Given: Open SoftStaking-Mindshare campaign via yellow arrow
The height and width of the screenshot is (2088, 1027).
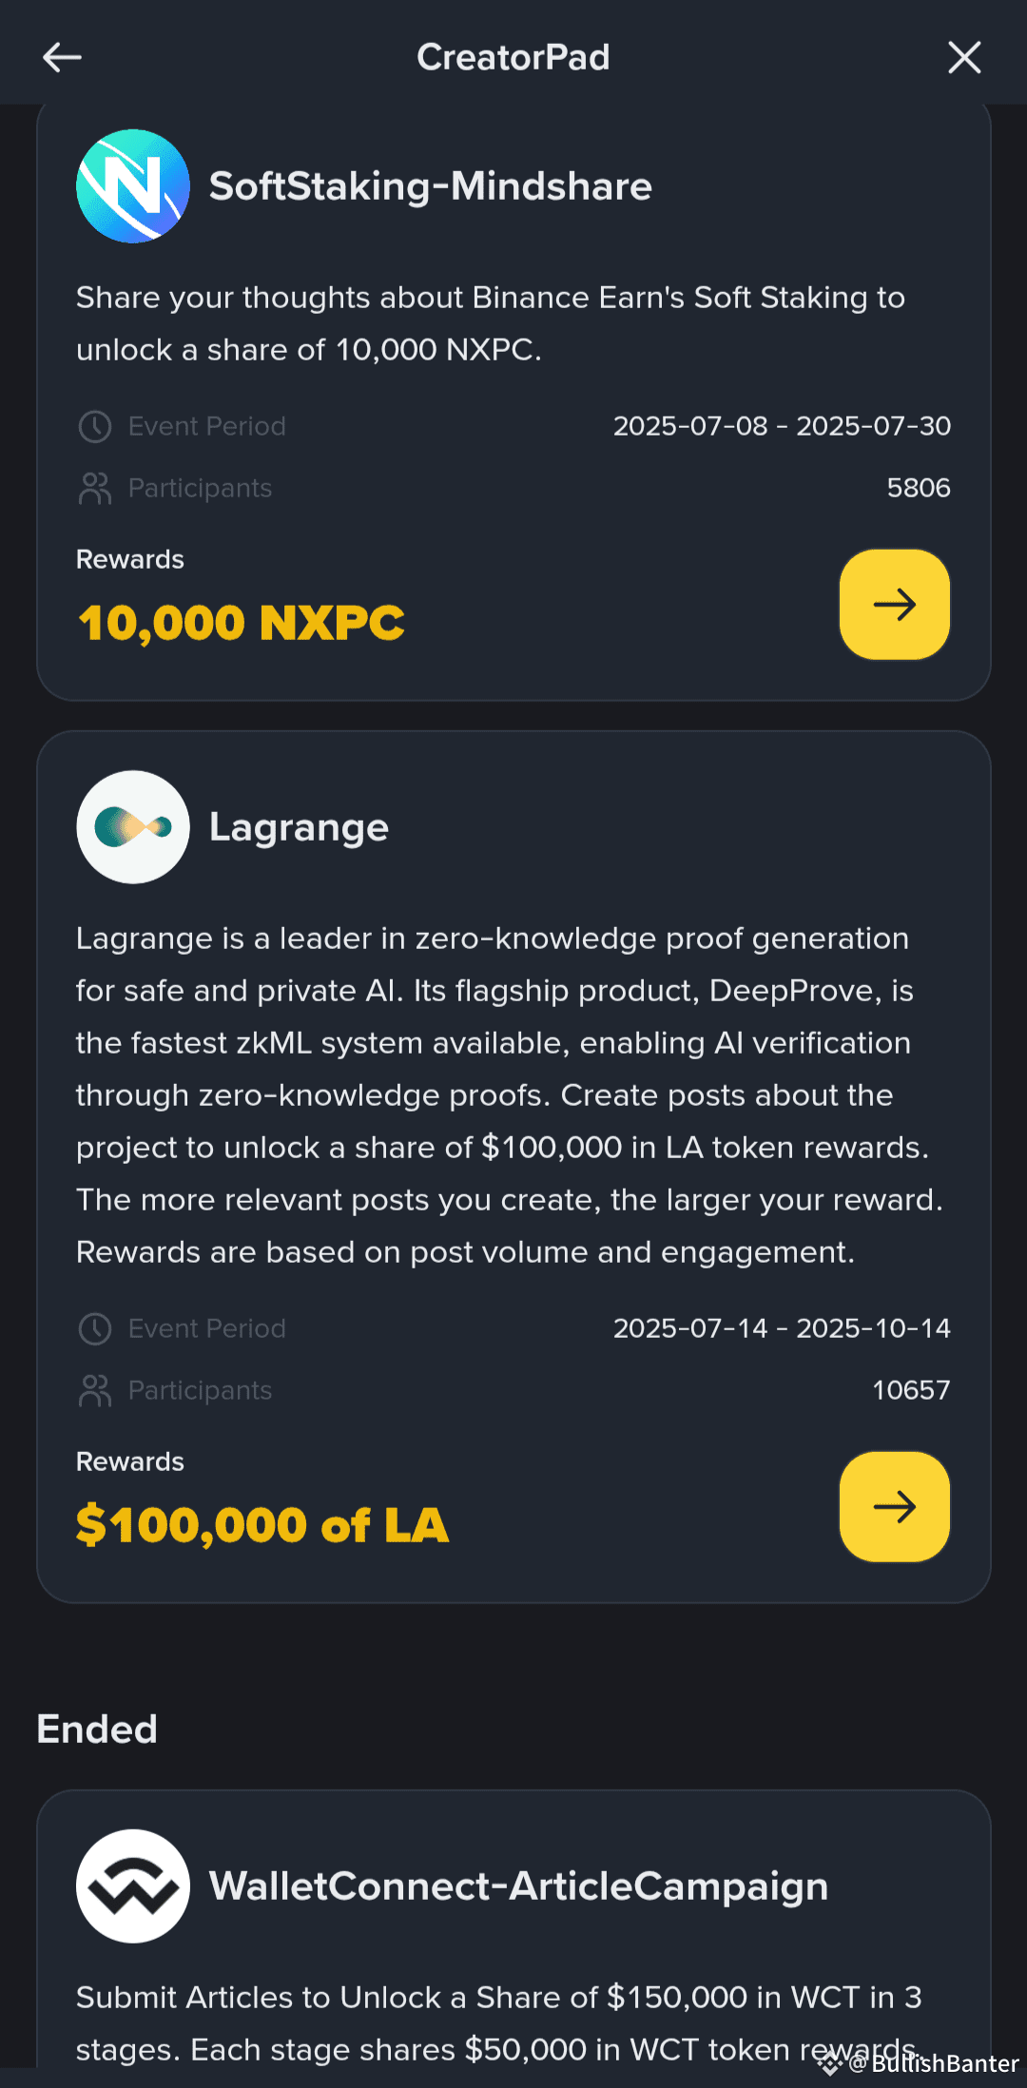Looking at the screenshot, I should (x=895, y=604).
